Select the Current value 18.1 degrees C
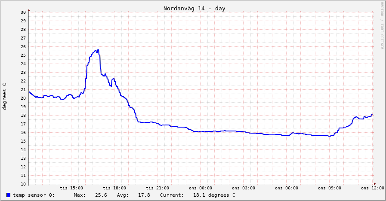386x201 pixels. click(x=214, y=195)
